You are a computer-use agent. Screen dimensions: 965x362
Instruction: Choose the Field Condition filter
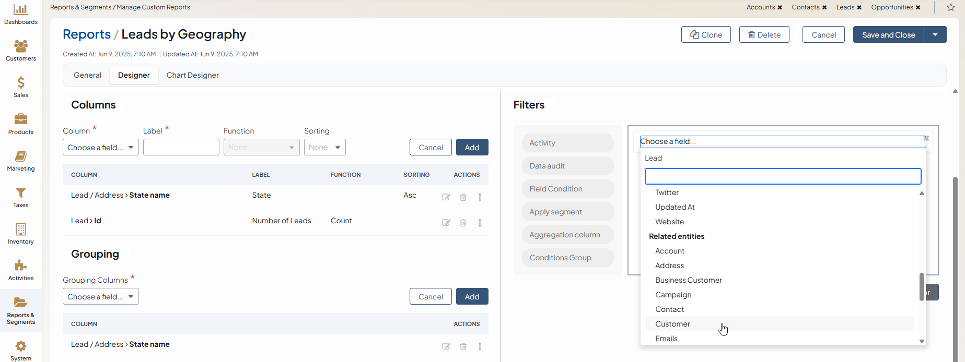pyautogui.click(x=555, y=189)
